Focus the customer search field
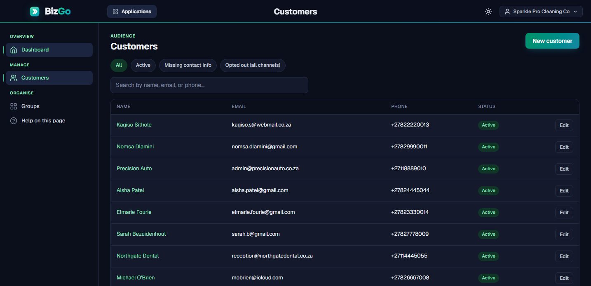The width and height of the screenshot is (591, 286). point(209,85)
